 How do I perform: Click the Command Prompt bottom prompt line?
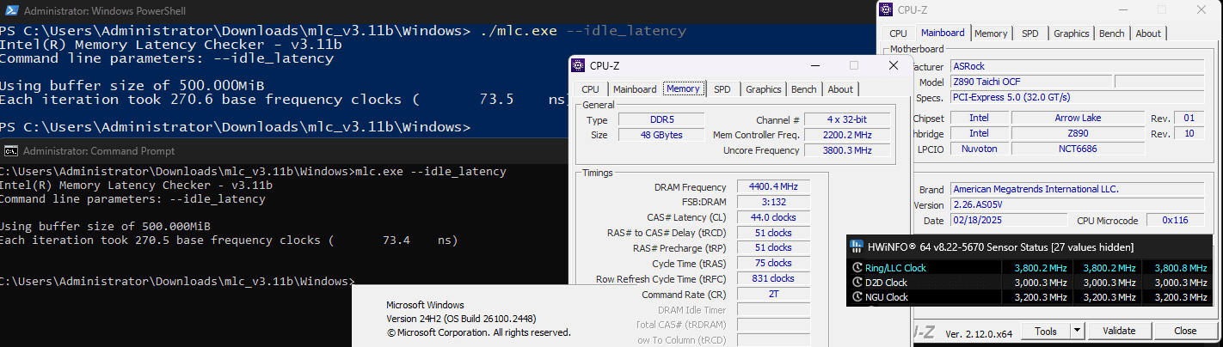pyautogui.click(x=176, y=281)
